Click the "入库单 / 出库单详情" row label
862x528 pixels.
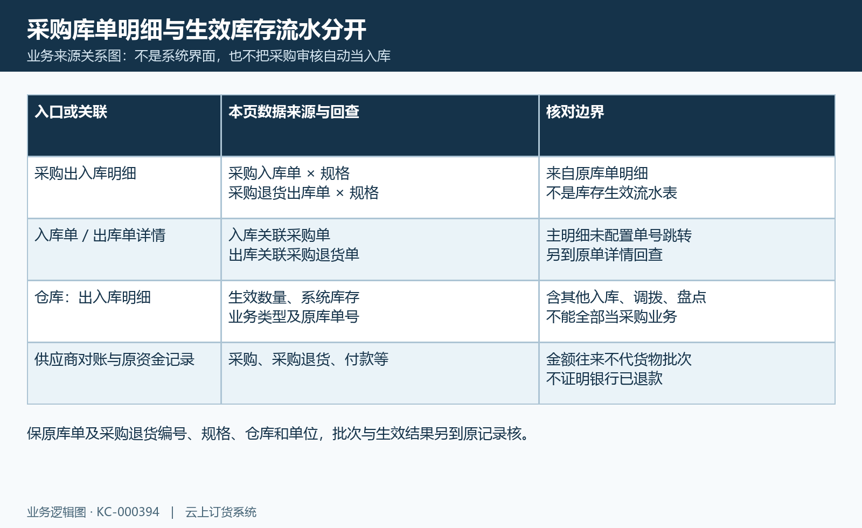[x=100, y=235]
